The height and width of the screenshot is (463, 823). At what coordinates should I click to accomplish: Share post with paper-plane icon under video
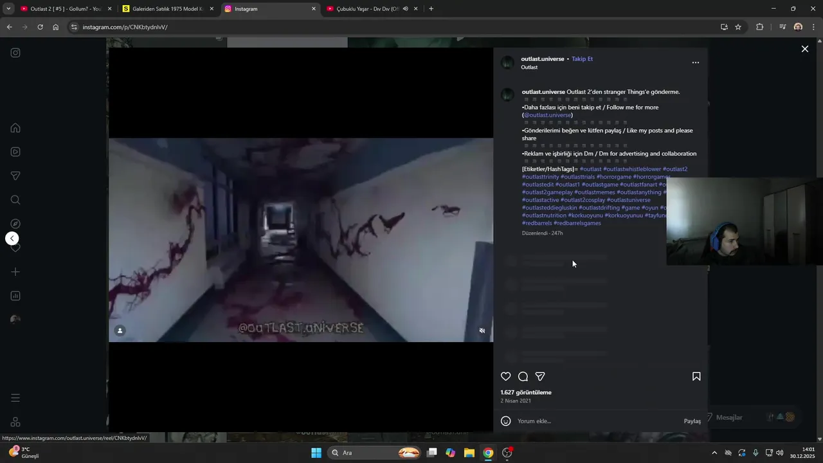(x=540, y=377)
